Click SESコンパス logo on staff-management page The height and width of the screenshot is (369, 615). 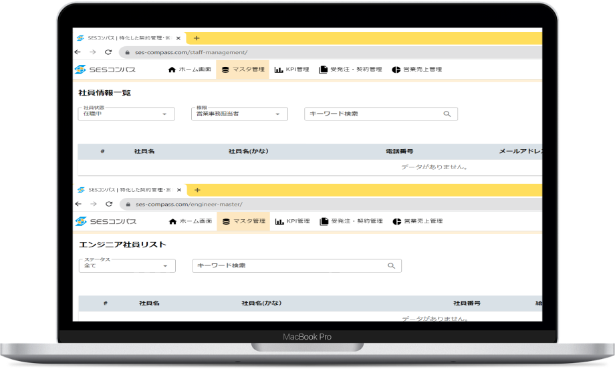pyautogui.click(x=105, y=70)
